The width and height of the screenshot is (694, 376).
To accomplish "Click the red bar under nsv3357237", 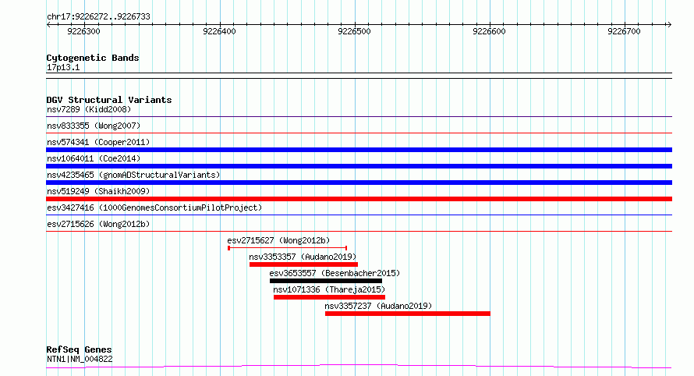I will pos(408,314).
